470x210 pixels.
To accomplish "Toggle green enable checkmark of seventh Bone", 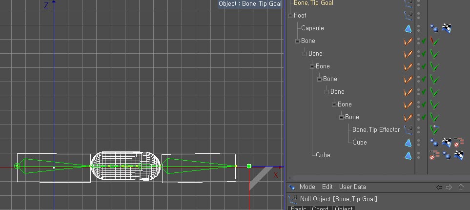I will click(x=424, y=117).
